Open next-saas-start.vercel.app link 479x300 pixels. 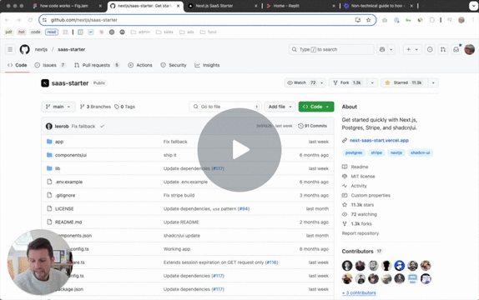pyautogui.click(x=379, y=140)
